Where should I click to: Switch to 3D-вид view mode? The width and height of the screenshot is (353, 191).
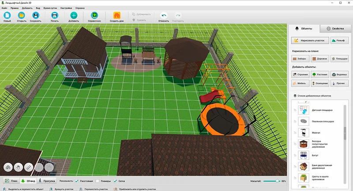[x=28, y=181]
